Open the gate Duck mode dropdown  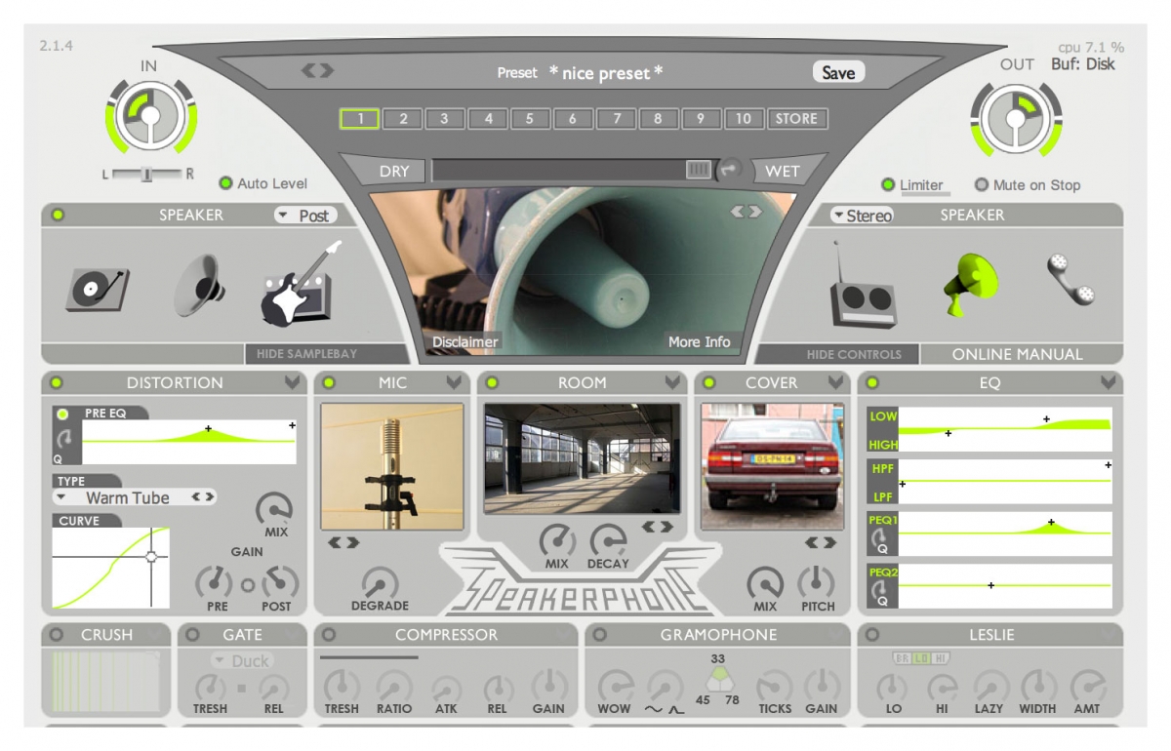point(241,660)
